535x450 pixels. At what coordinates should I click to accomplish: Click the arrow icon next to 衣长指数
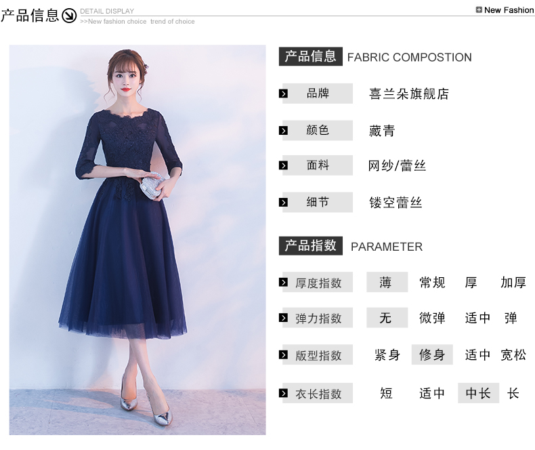[283, 393]
